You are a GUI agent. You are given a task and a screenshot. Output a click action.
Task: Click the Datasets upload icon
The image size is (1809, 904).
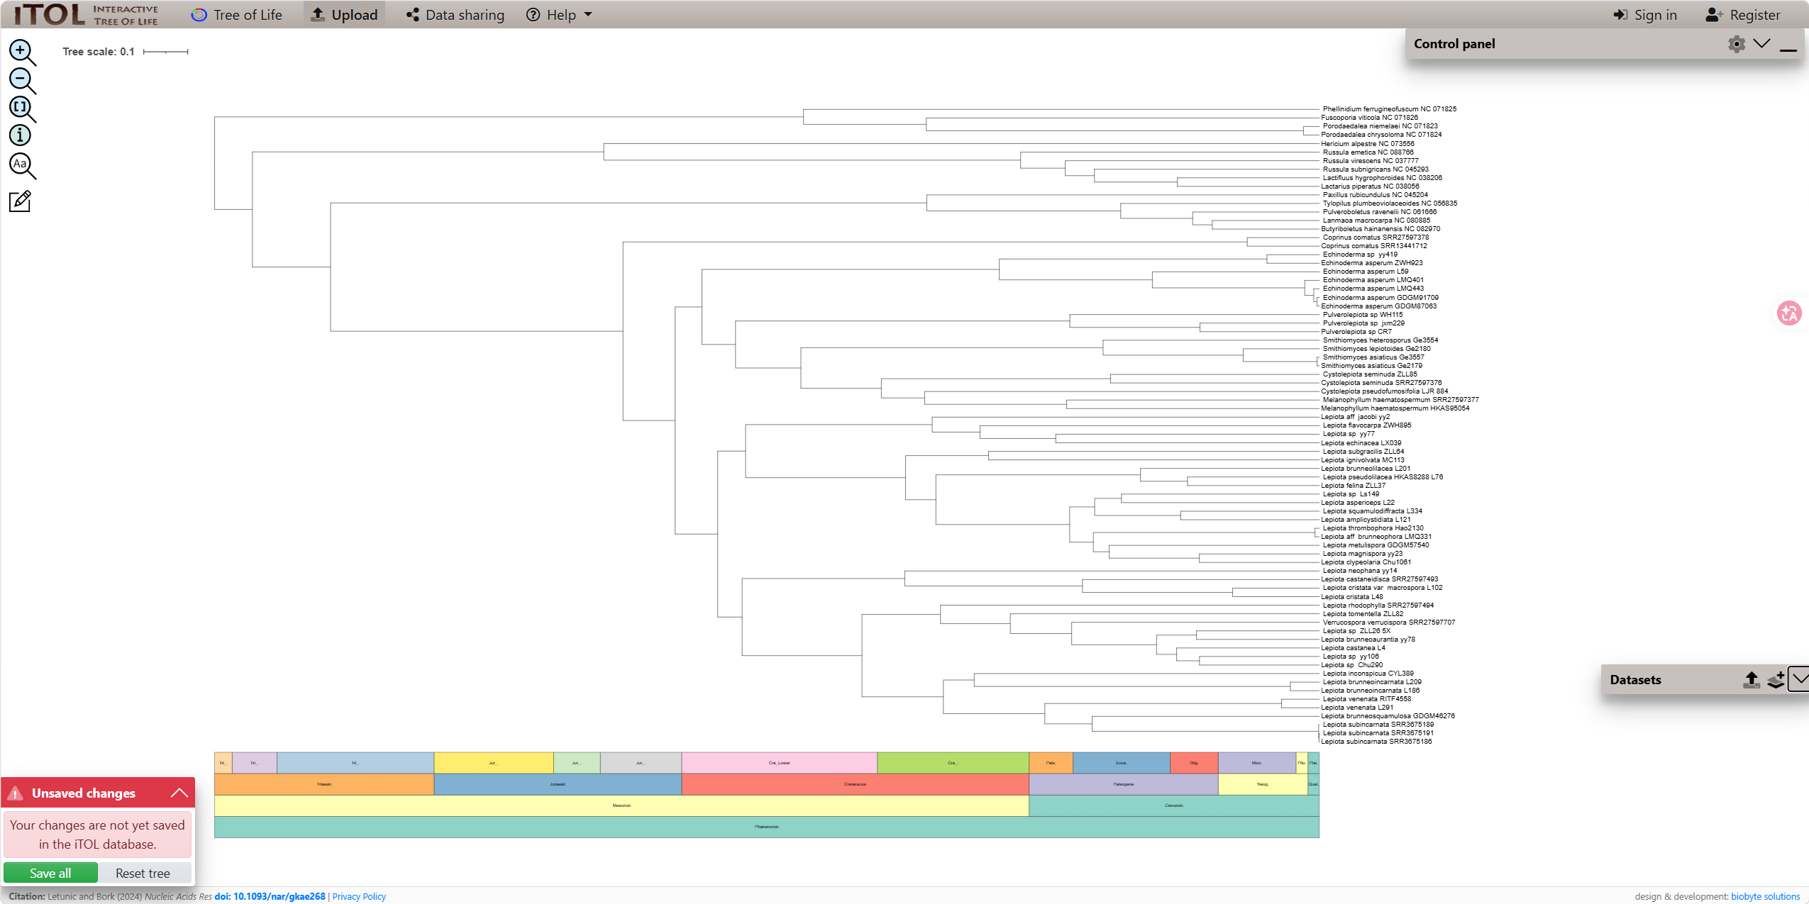1752,680
